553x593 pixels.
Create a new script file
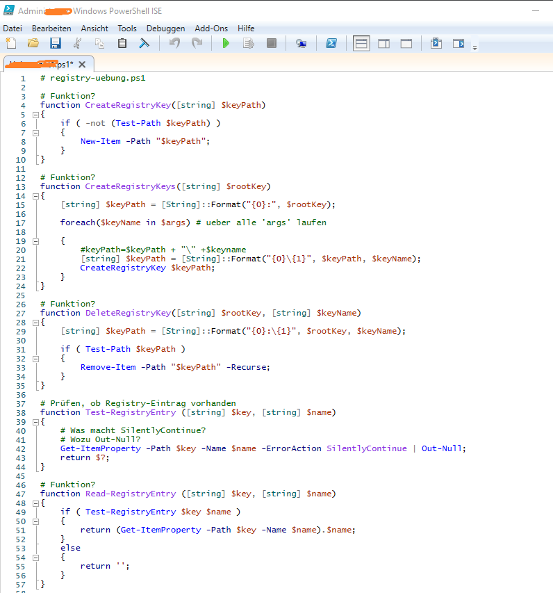(11, 44)
